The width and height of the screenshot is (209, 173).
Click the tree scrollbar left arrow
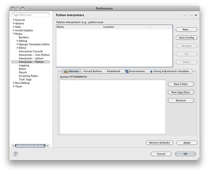[x=13, y=146]
